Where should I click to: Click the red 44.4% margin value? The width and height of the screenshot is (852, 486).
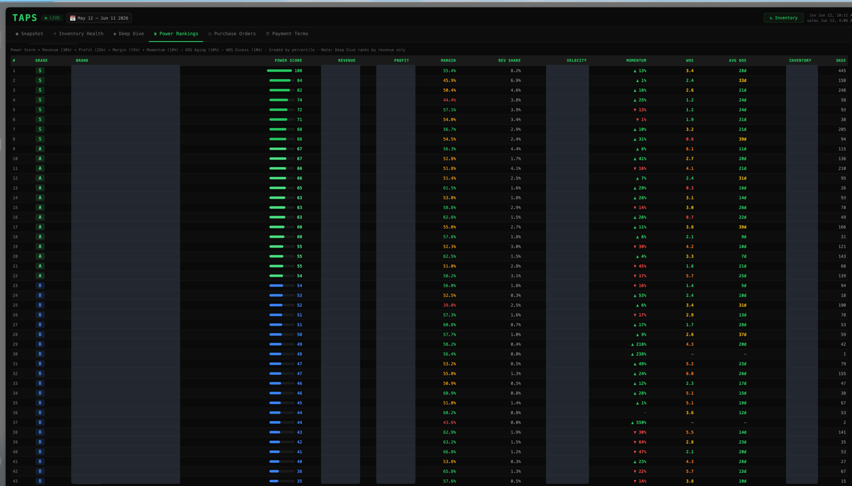[x=449, y=100]
